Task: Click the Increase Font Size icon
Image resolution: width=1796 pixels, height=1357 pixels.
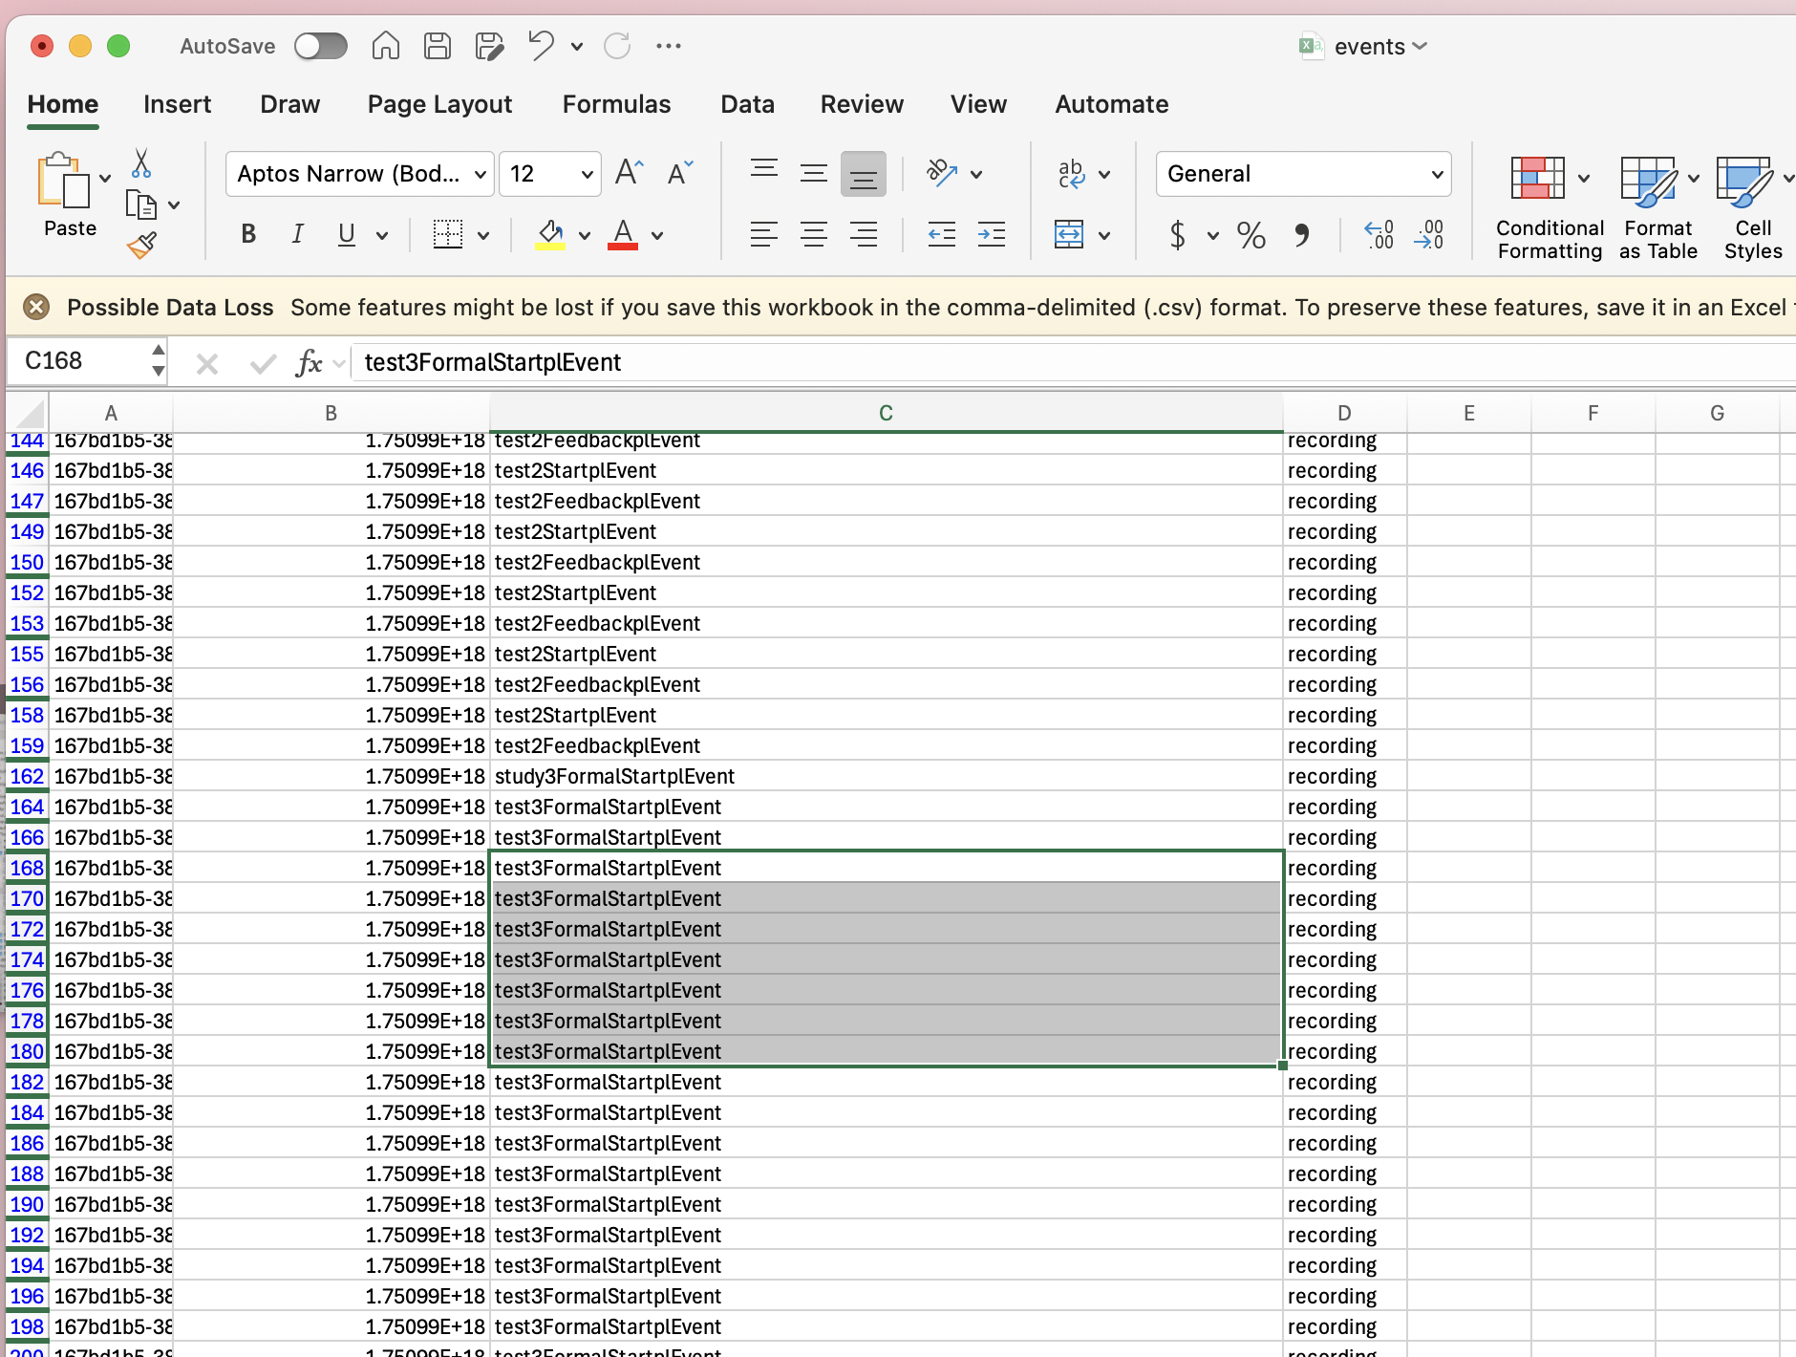Action: 629,173
